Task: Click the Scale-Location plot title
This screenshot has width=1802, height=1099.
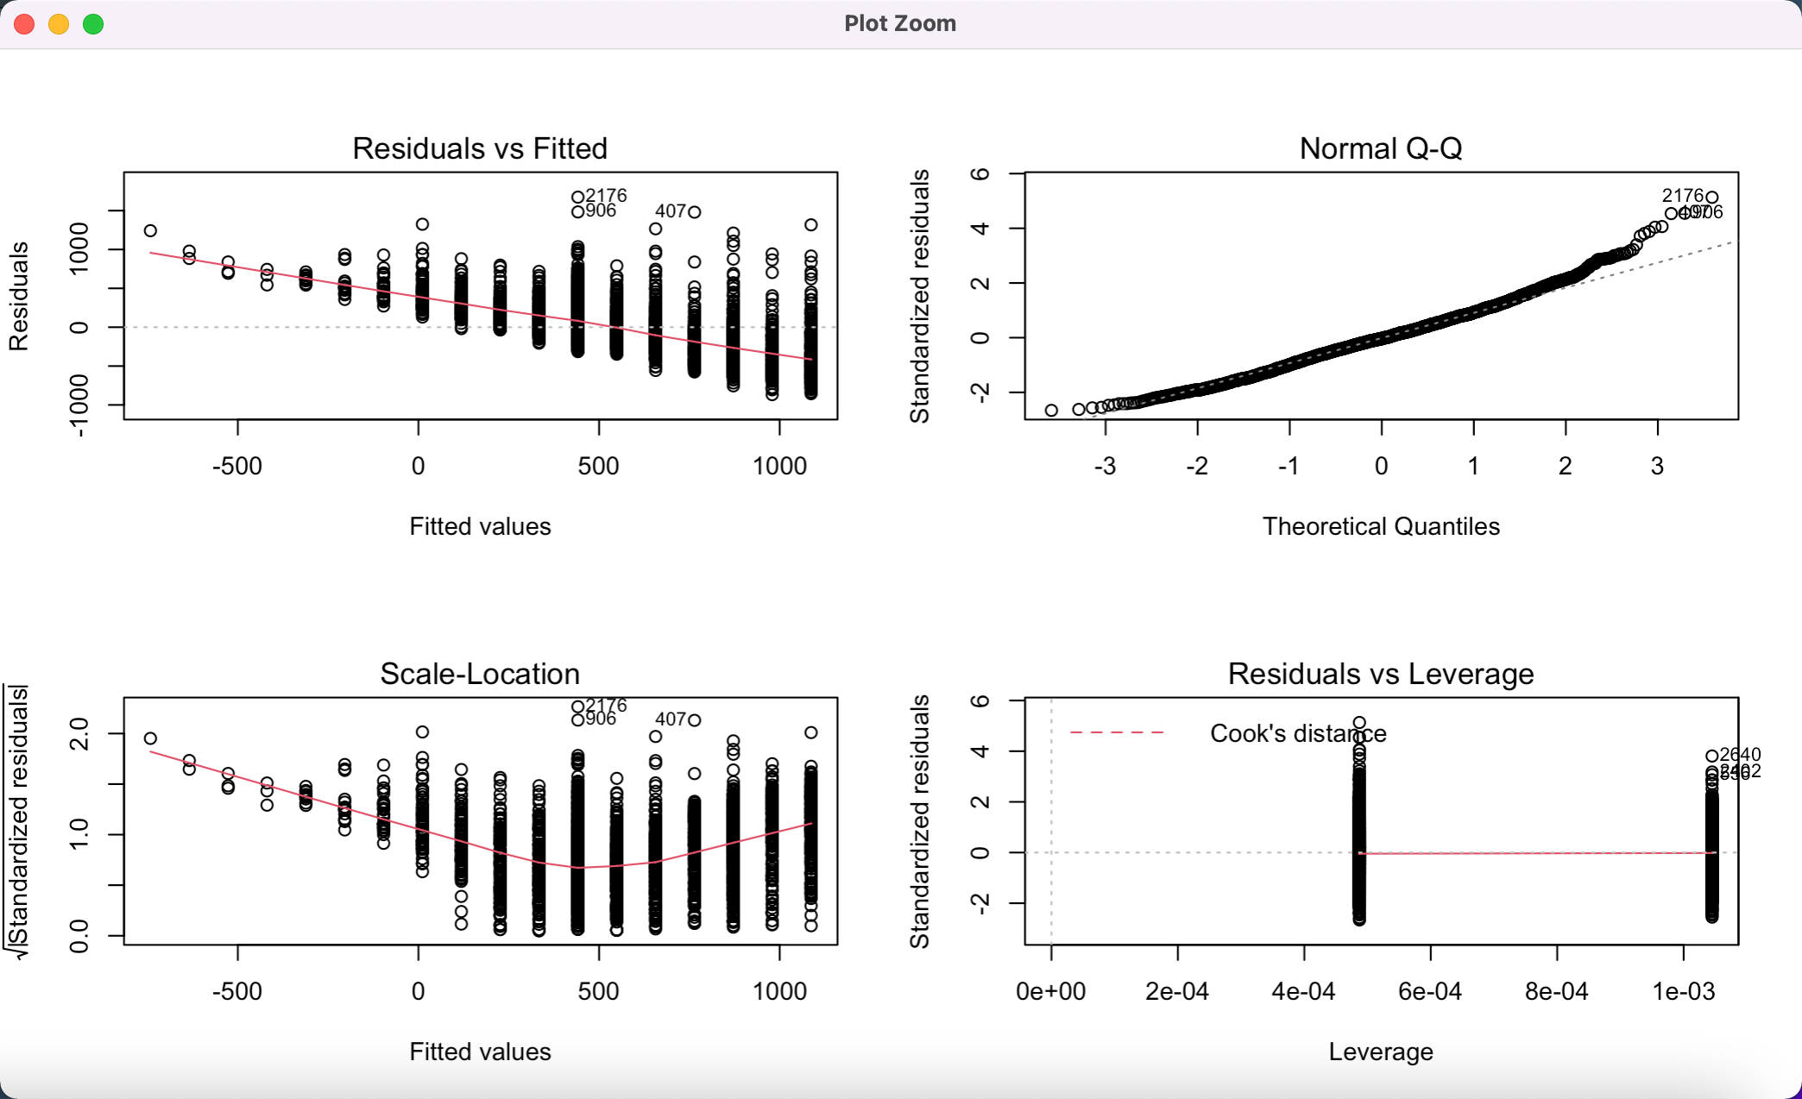Action: [x=480, y=674]
